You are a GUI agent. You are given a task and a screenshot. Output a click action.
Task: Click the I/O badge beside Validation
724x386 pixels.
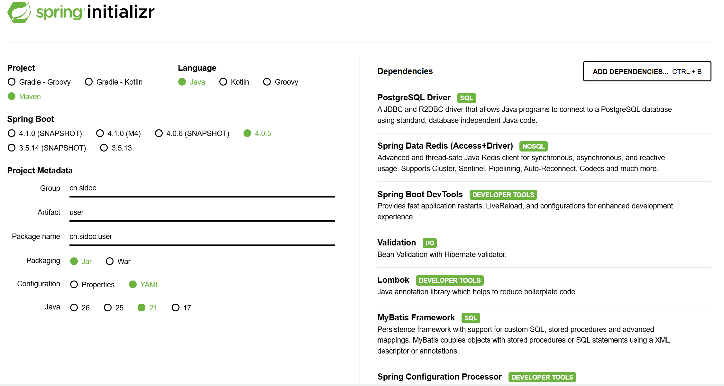(x=429, y=243)
